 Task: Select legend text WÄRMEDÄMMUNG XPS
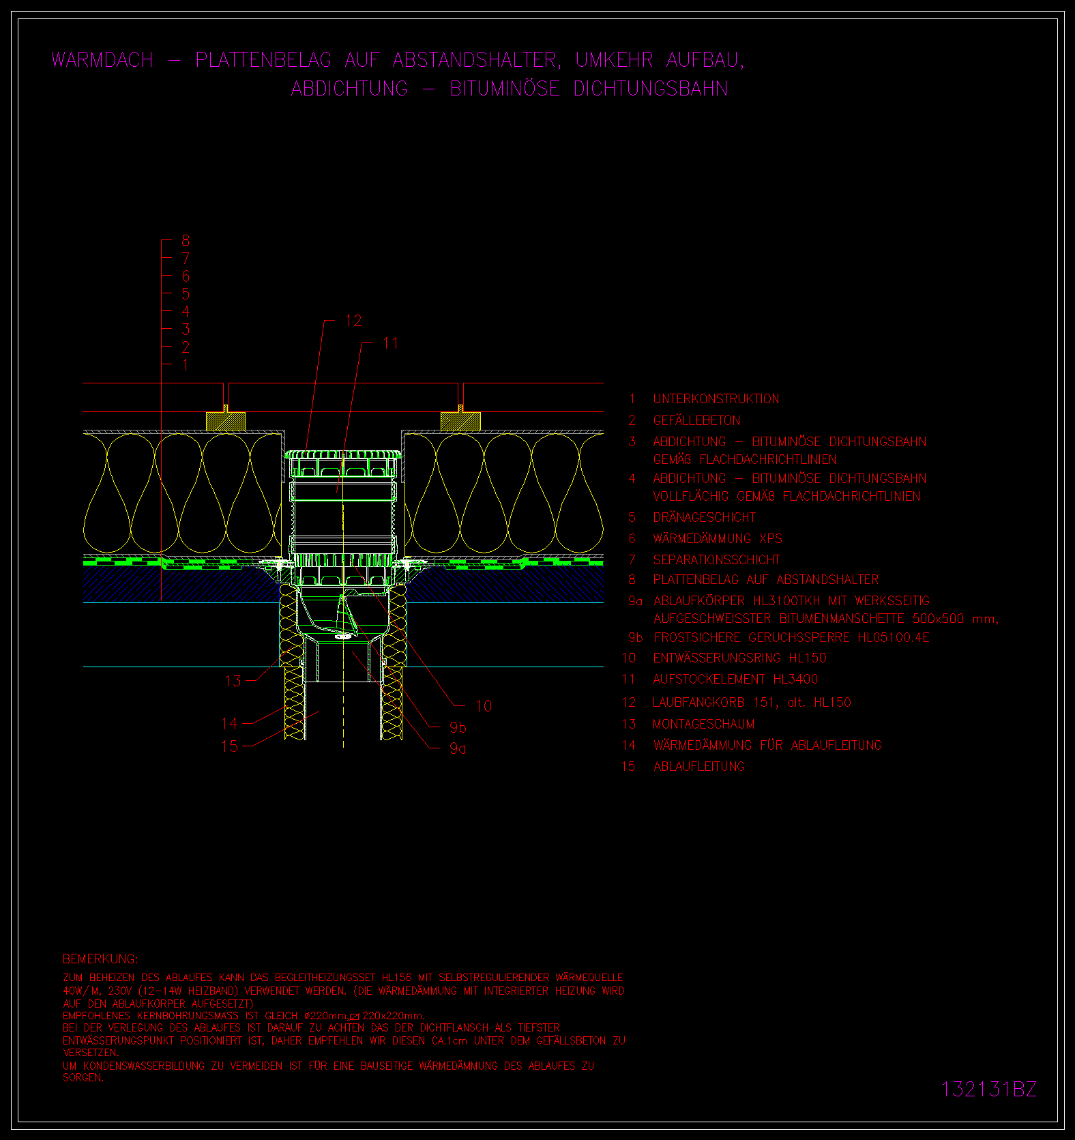coord(717,539)
